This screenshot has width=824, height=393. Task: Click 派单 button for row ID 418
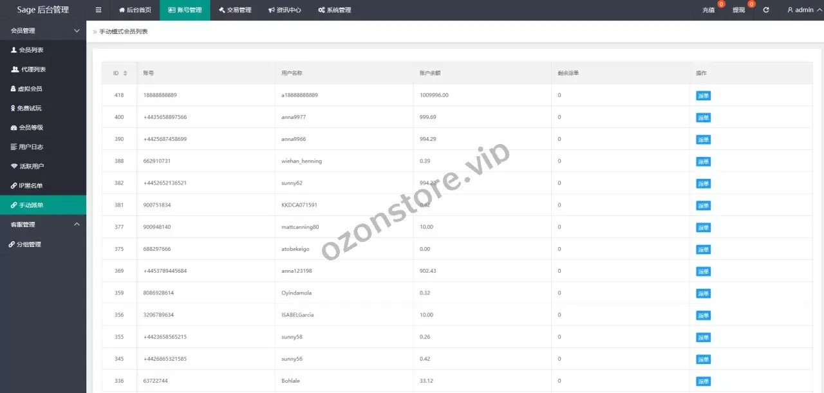point(703,96)
